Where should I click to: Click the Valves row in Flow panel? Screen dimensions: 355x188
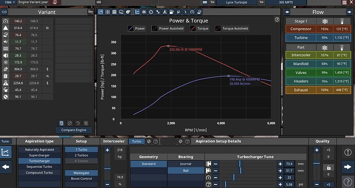coord(318,73)
